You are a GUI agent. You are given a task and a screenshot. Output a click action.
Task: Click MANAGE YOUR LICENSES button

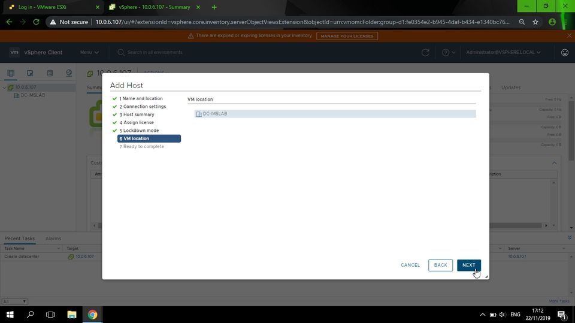click(347, 36)
